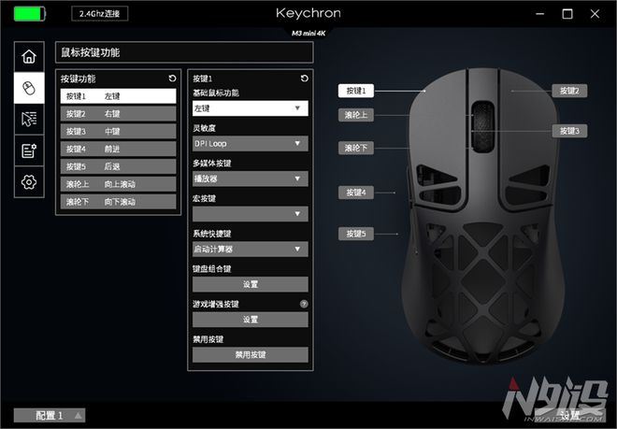
Task: Select the 按键1 左键 row
Action: click(118, 96)
